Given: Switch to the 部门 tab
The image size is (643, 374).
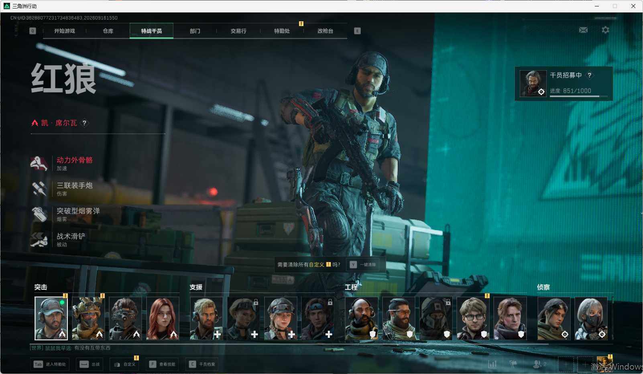Looking at the screenshot, I should click(195, 31).
